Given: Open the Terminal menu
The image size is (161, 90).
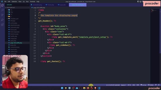Looking at the screenshot, I should click(32, 1).
